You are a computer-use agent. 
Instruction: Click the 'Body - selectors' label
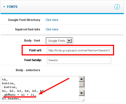pyautogui.click(x=28, y=70)
